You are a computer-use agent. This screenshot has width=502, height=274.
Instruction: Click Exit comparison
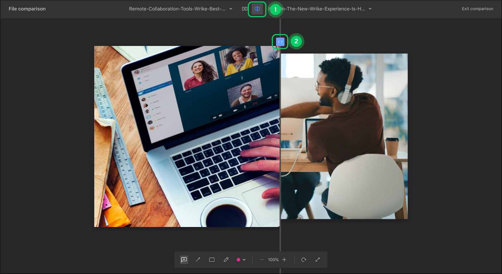(477, 9)
